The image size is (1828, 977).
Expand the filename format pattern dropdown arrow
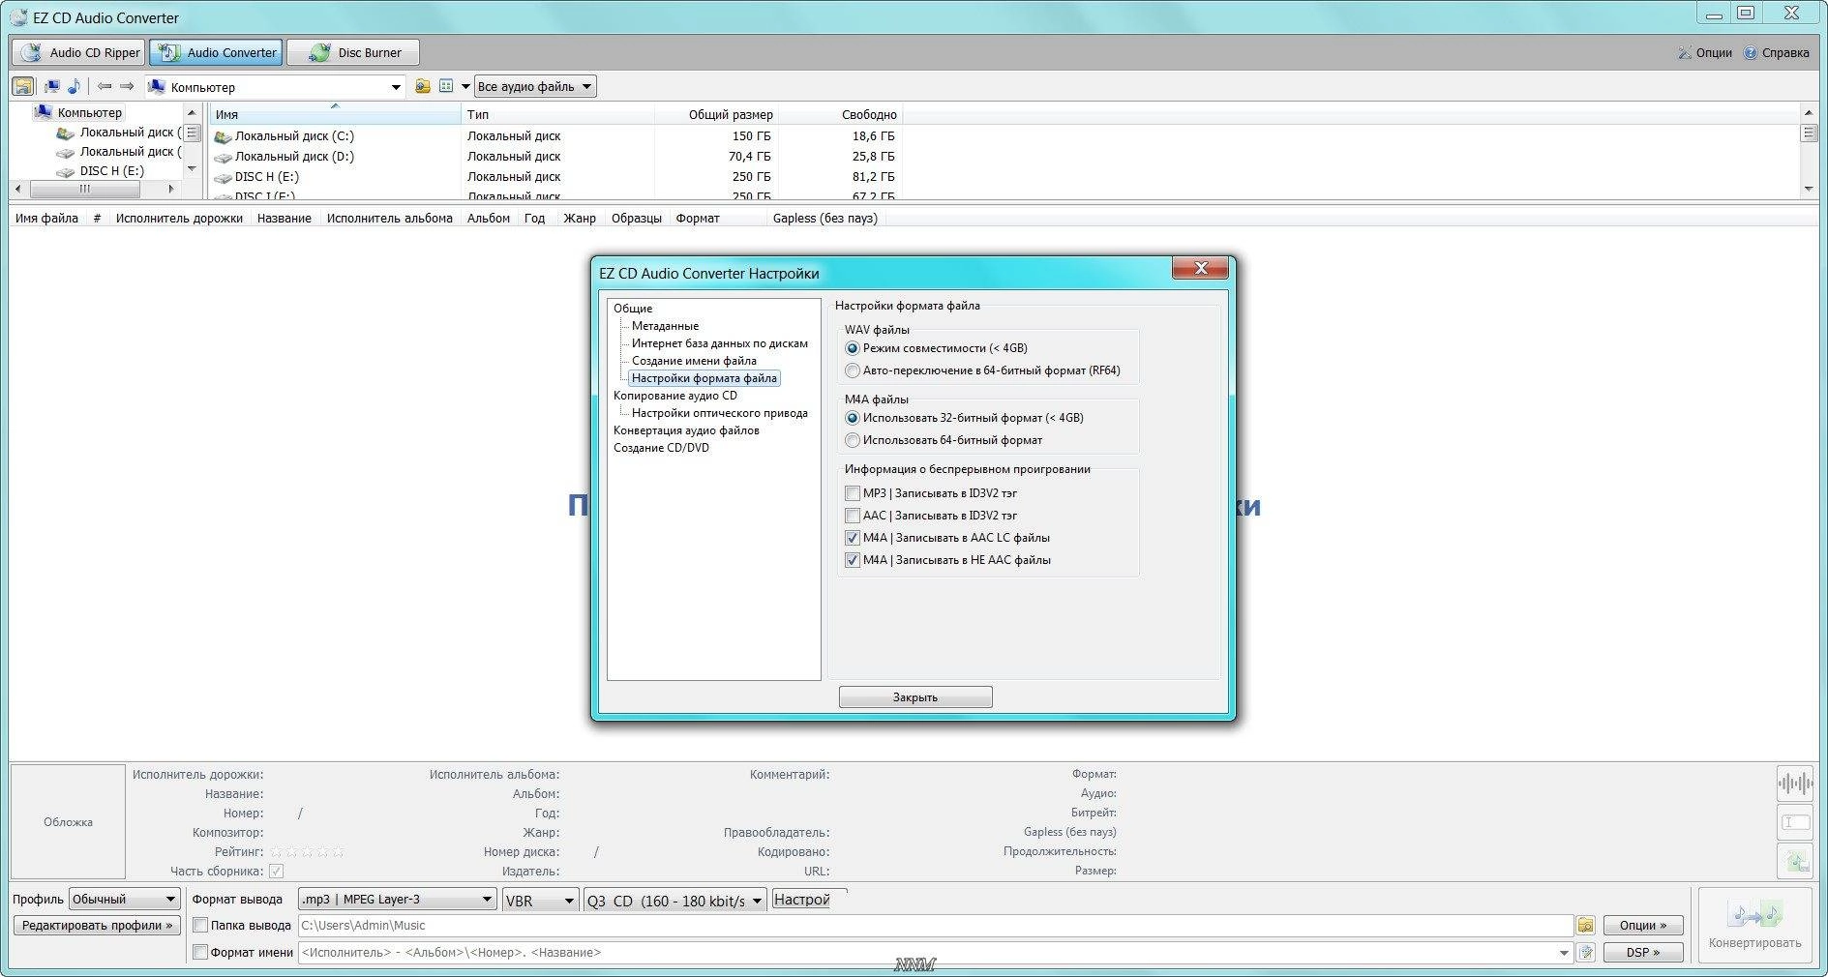pyautogui.click(x=1564, y=953)
